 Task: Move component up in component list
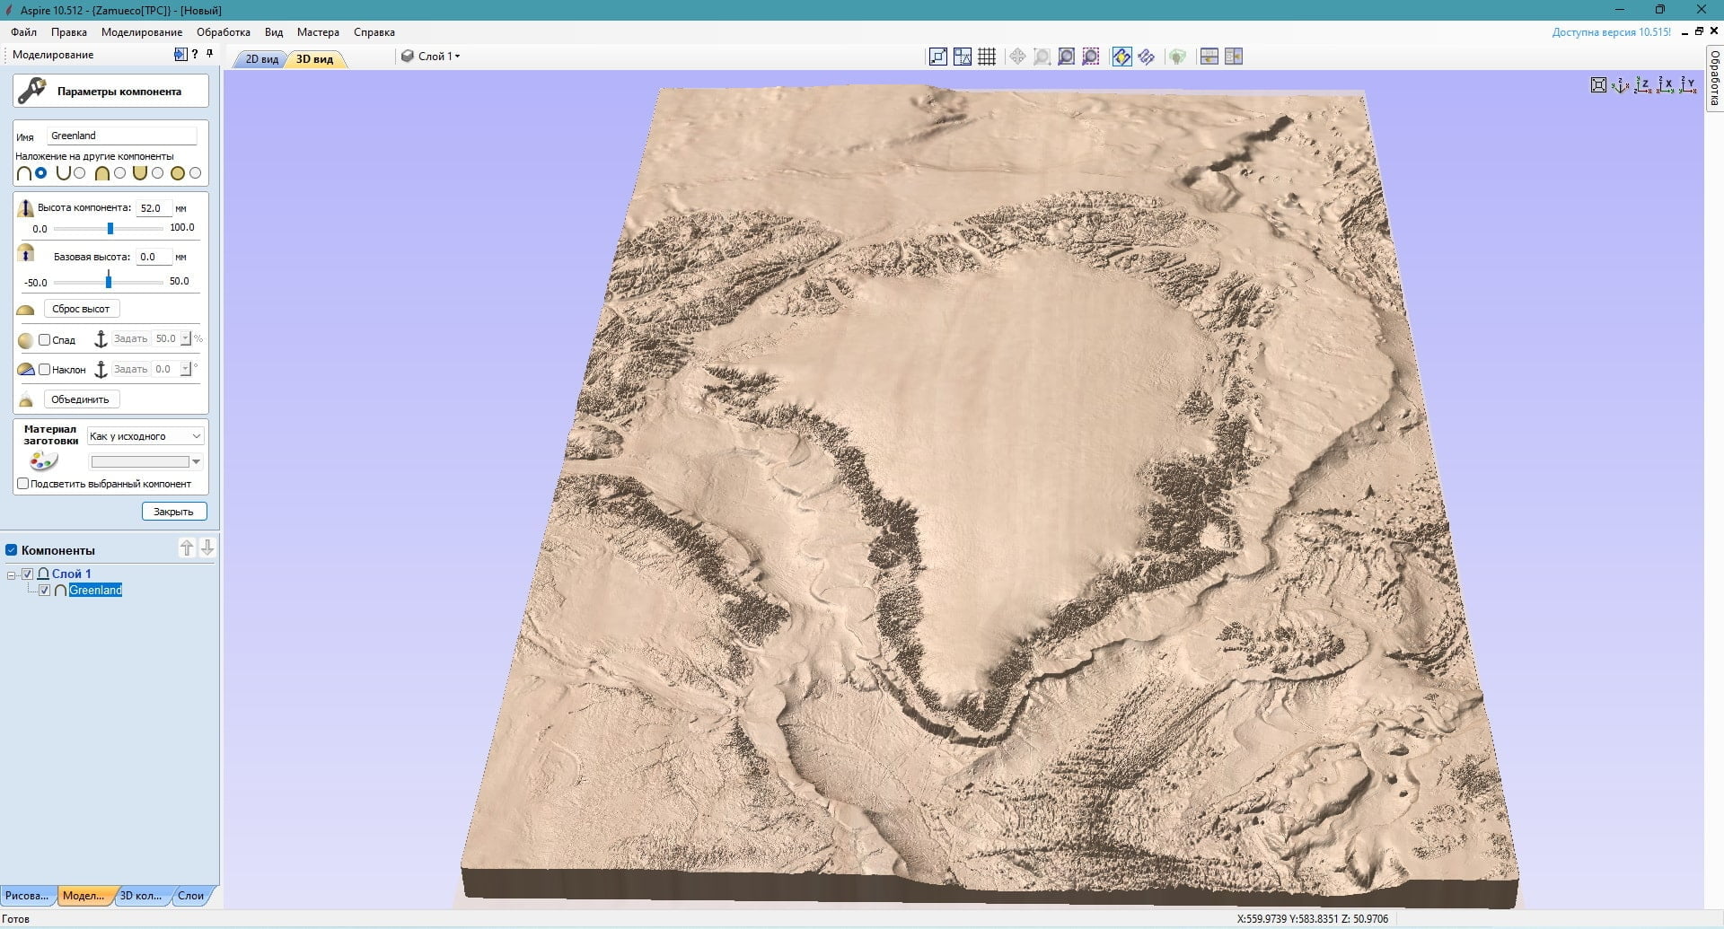[x=187, y=548]
